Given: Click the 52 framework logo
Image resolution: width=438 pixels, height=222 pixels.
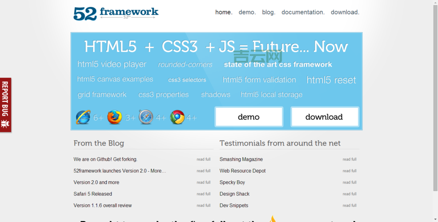Looking at the screenshot, I should 116,13.
